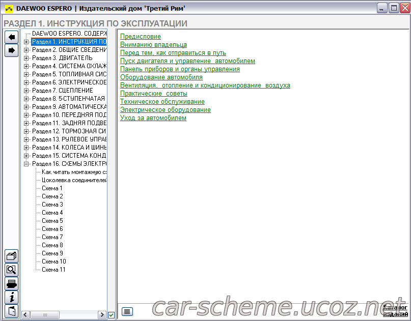The height and width of the screenshot is (321, 411).
Task: Expand Раздел 5 ТОПЛИВНАЯ СИСТЕМА node
Action: pos(26,74)
